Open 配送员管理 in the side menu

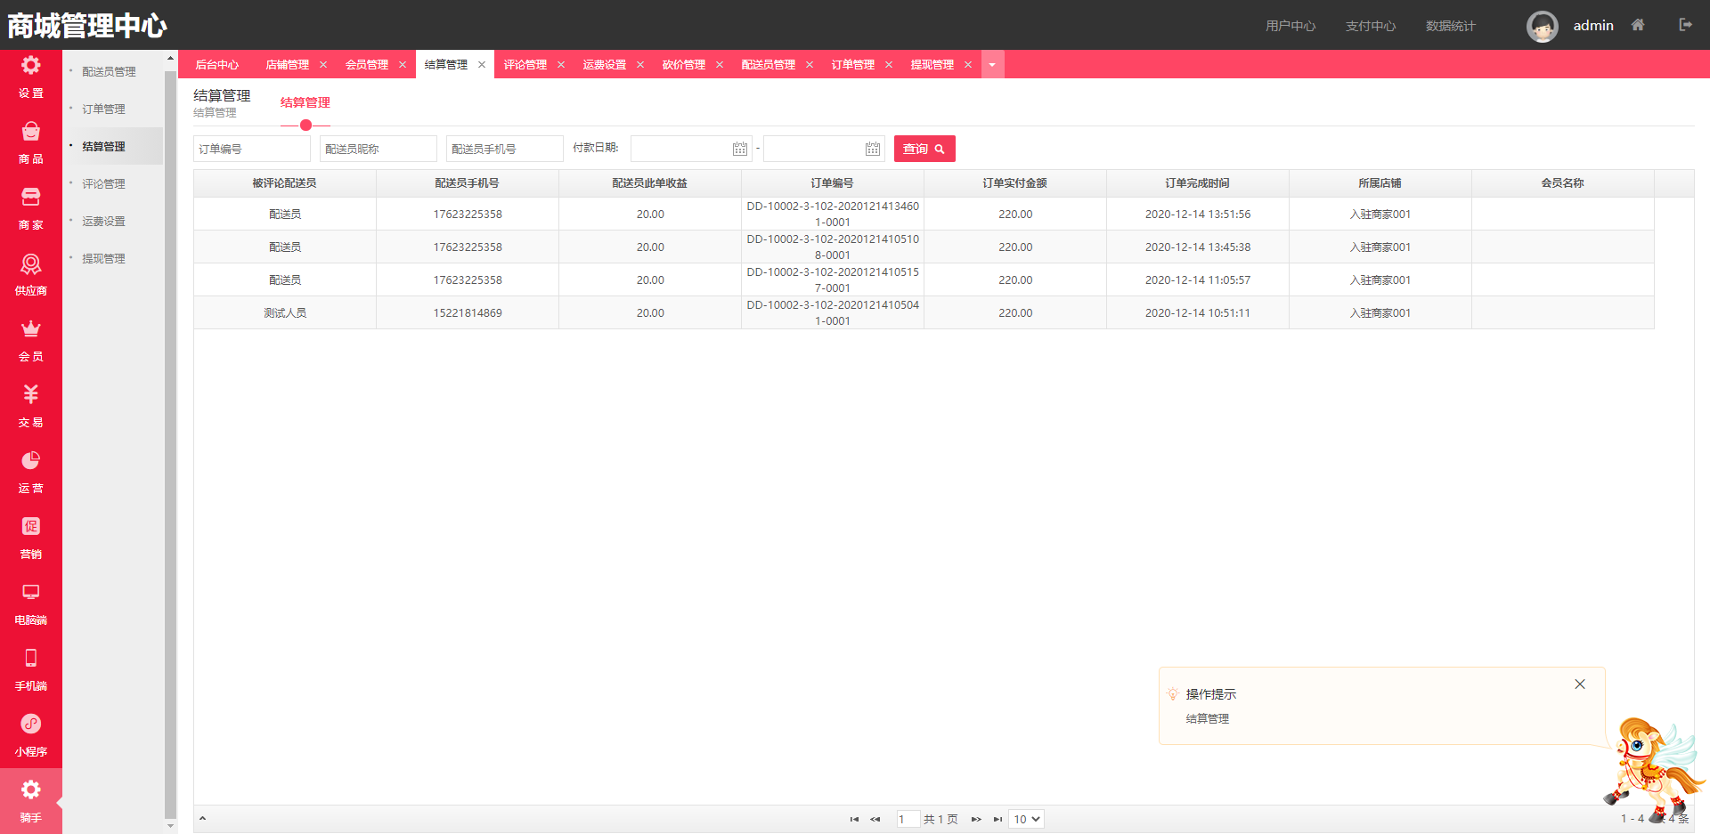tap(109, 72)
